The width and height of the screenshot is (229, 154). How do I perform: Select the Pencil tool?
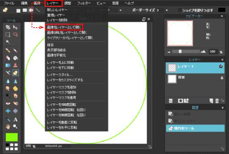(x=8, y=50)
